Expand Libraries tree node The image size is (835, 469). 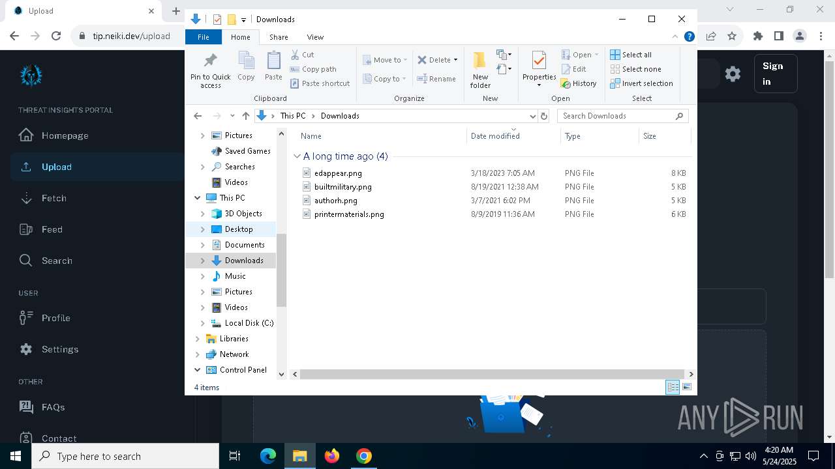198,339
